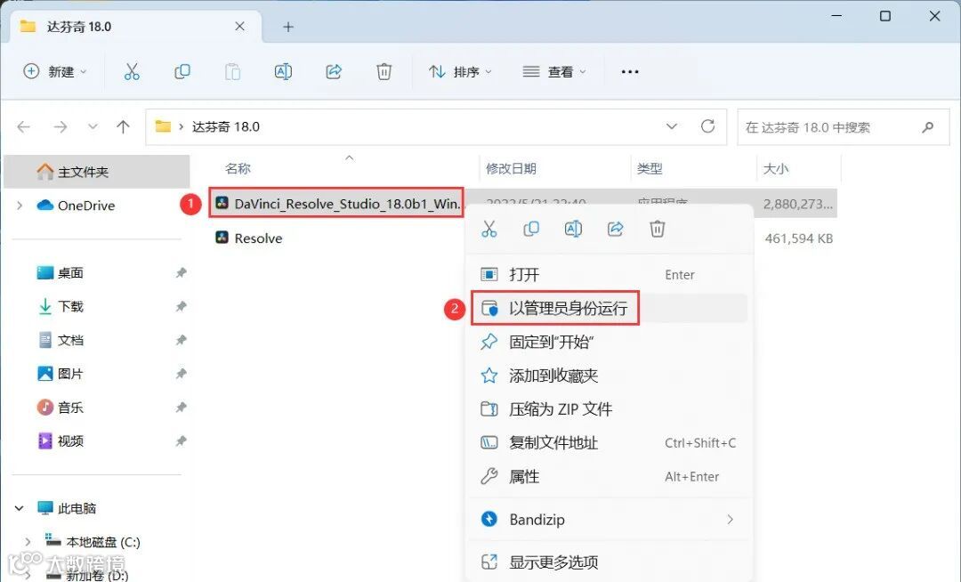The height and width of the screenshot is (582, 961).
Task: Sort by 修改日期 column header
Action: [511, 168]
